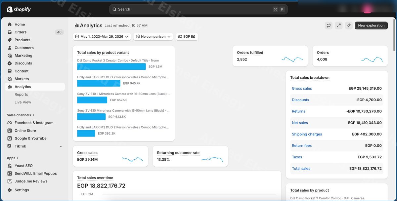Click the refresh data icon button
The image size is (397, 201).
click(329, 25)
